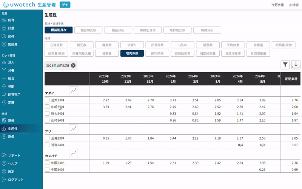This screenshot has height=189, width=302.
Task: Check the 近大2301 row checkbox
Action: 47,100
